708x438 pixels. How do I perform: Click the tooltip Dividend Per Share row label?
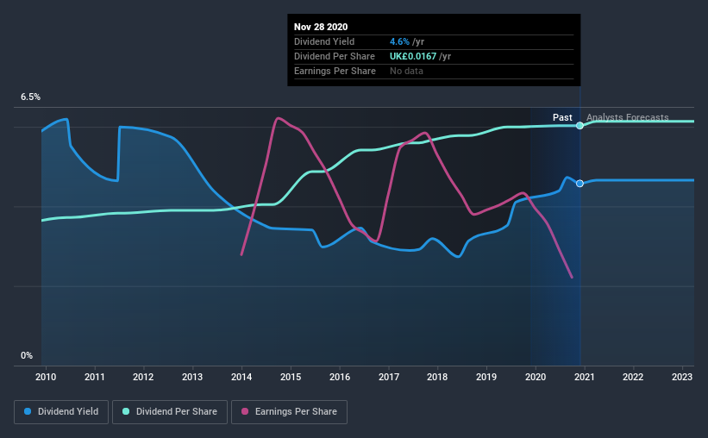coord(335,56)
